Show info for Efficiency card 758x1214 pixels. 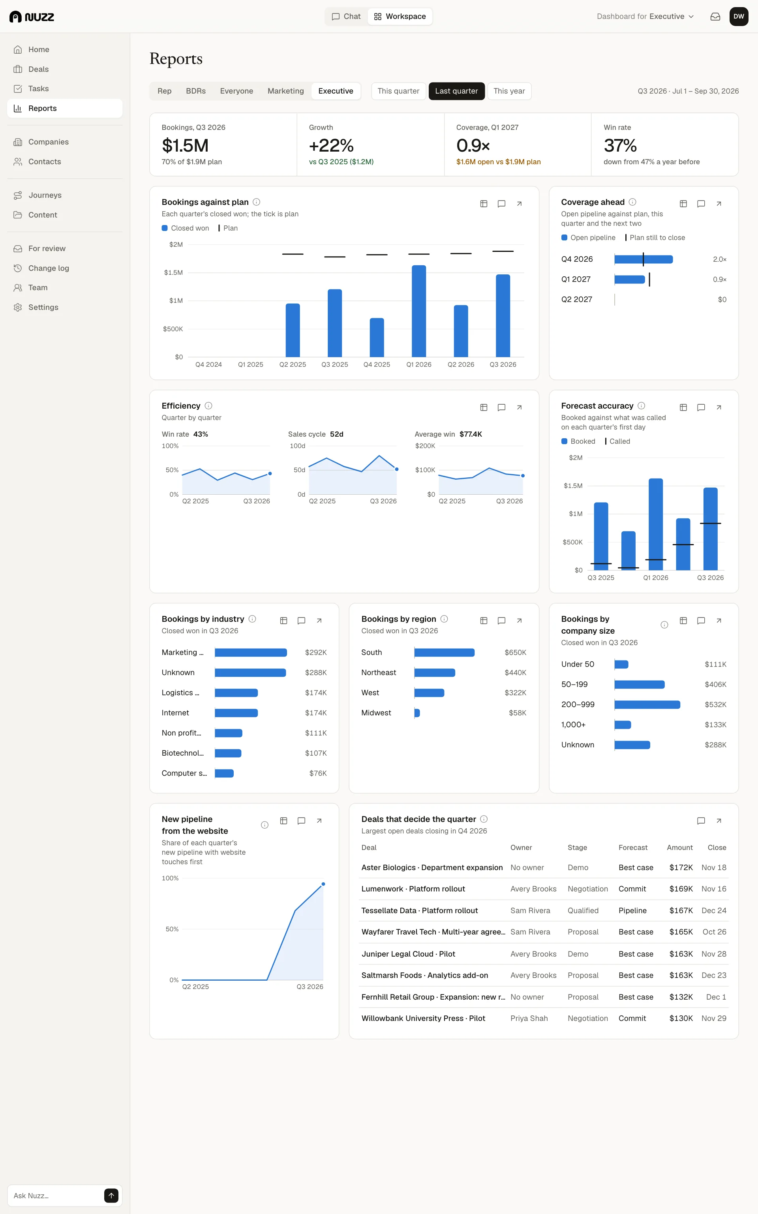pyautogui.click(x=208, y=405)
